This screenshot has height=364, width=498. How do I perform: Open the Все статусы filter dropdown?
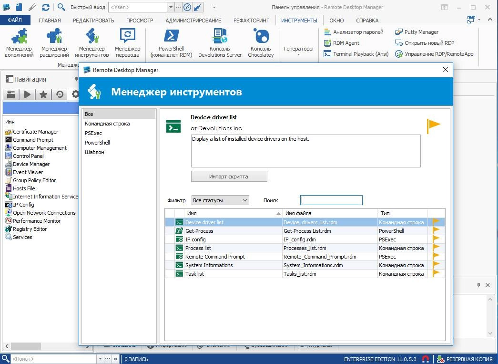tap(220, 200)
